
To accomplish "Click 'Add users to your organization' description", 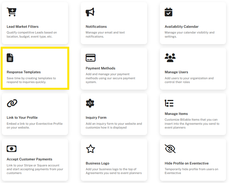I will pyautogui.click(x=189, y=80).
